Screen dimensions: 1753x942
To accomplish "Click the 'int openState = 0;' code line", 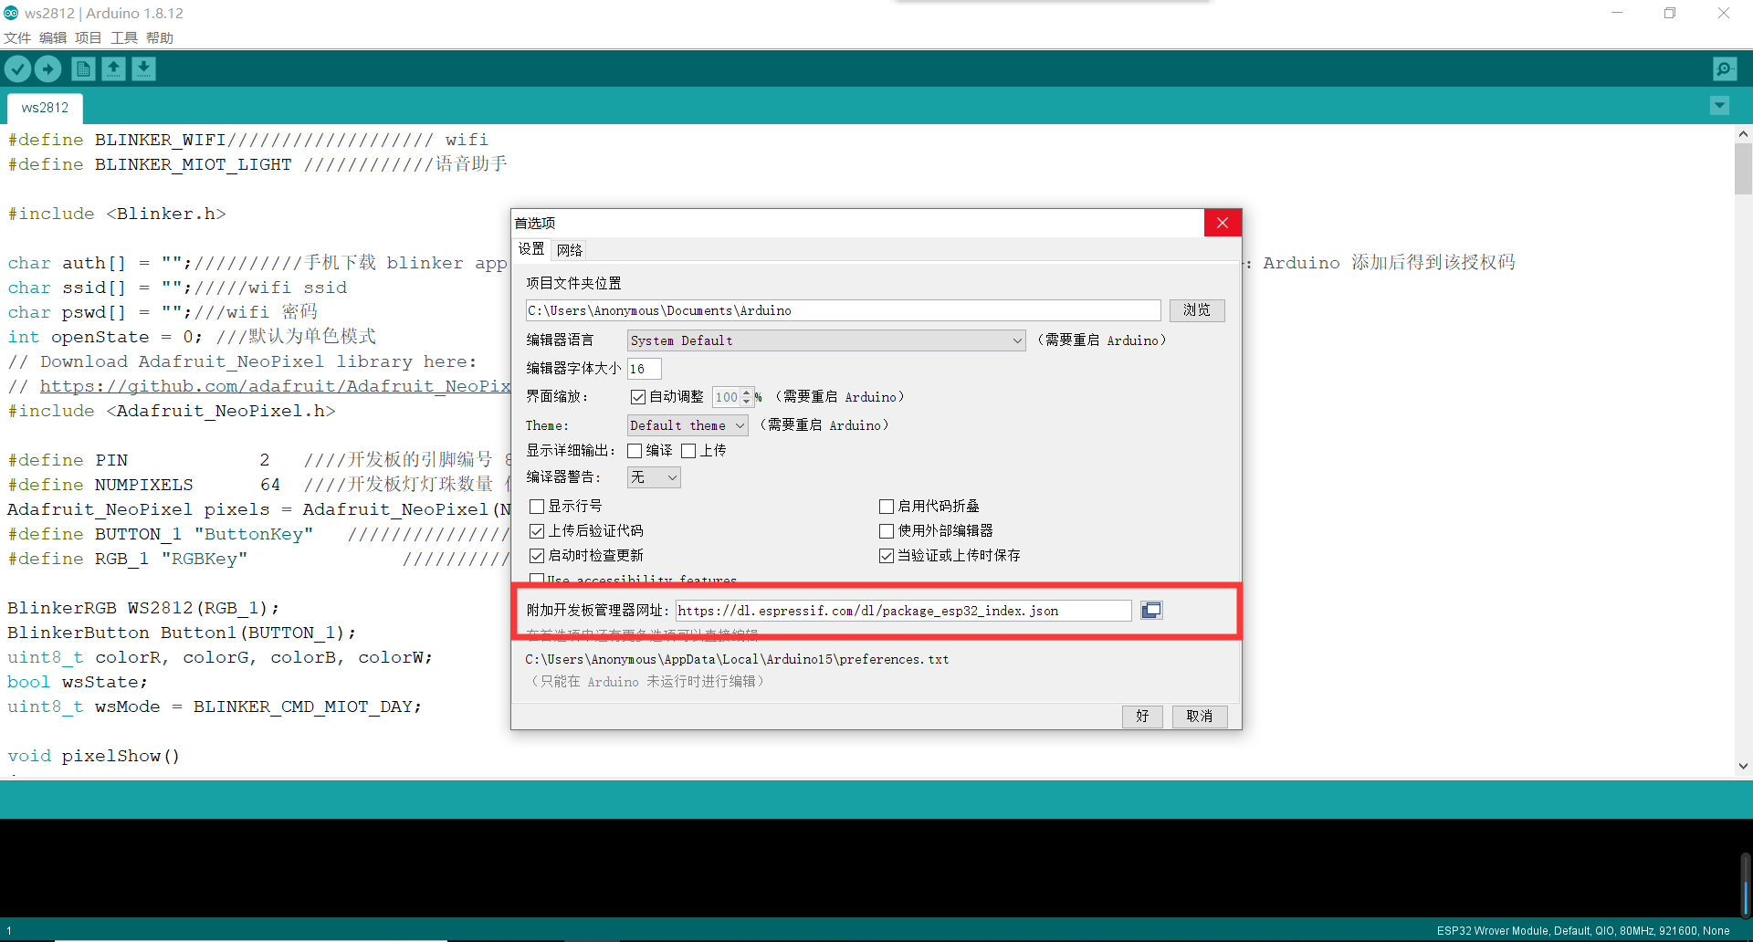I will [192, 337].
